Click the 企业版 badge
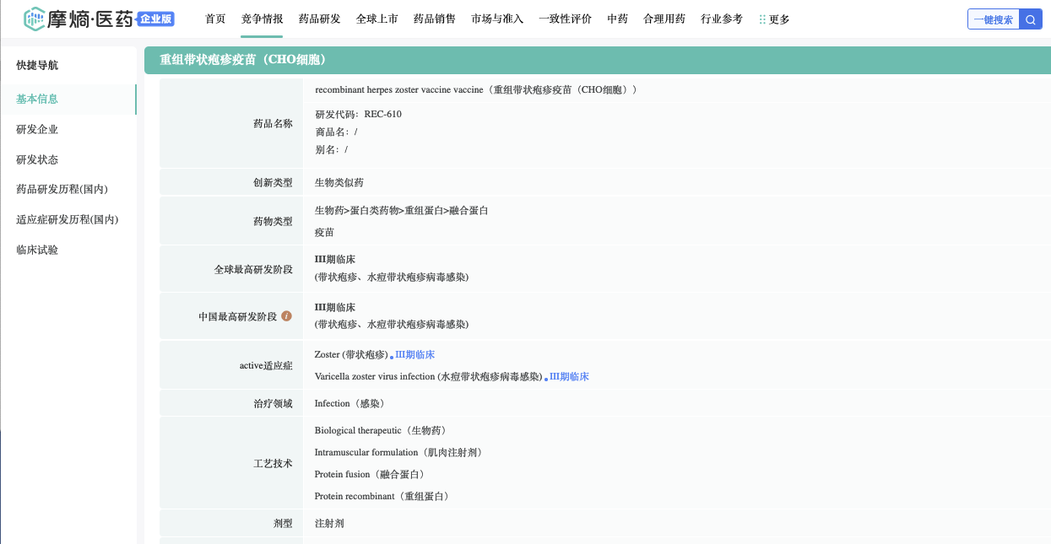The width and height of the screenshot is (1051, 544). click(154, 19)
